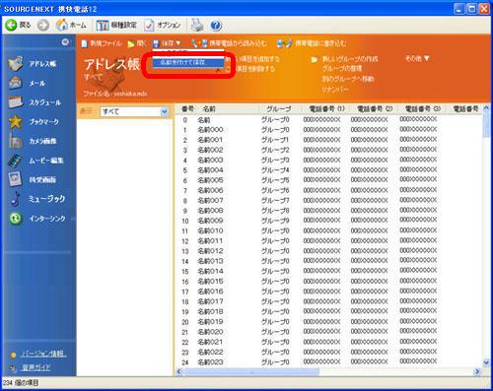Click horizontal scrollbar right arrow

pos(477,371)
